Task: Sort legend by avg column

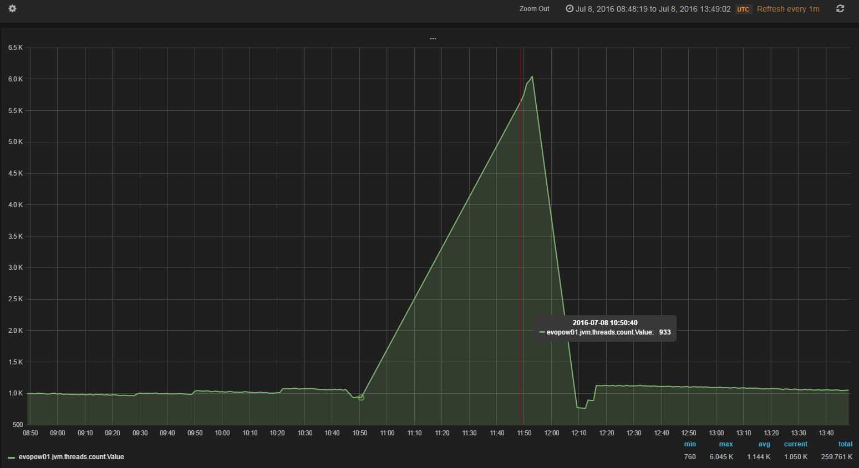Action: click(764, 444)
